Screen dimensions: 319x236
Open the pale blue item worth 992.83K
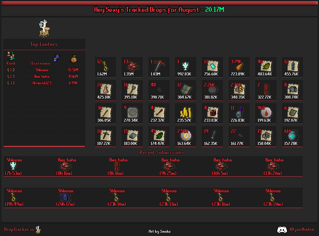point(186,67)
